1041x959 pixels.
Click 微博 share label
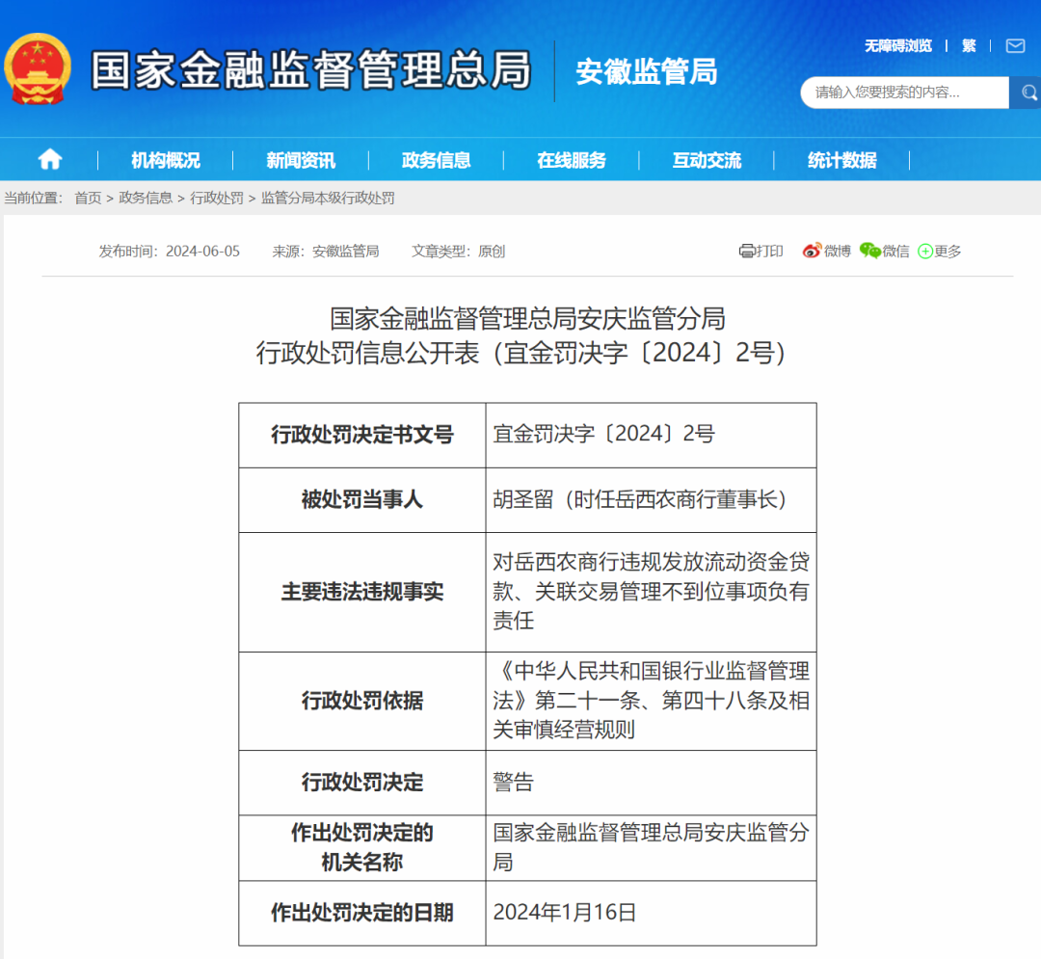click(x=838, y=251)
